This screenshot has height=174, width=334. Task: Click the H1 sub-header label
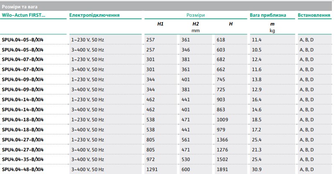tap(160, 25)
